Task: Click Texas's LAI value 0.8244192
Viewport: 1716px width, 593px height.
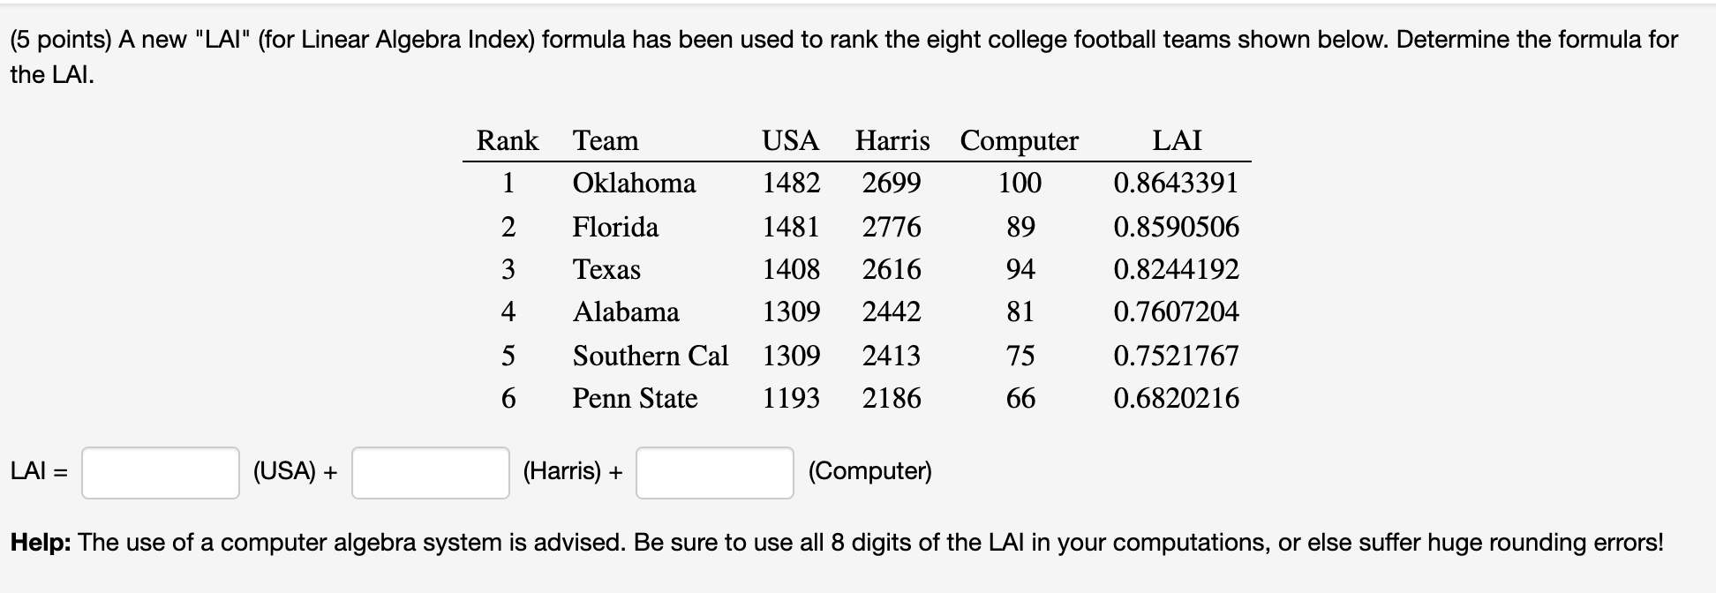Action: (1177, 269)
